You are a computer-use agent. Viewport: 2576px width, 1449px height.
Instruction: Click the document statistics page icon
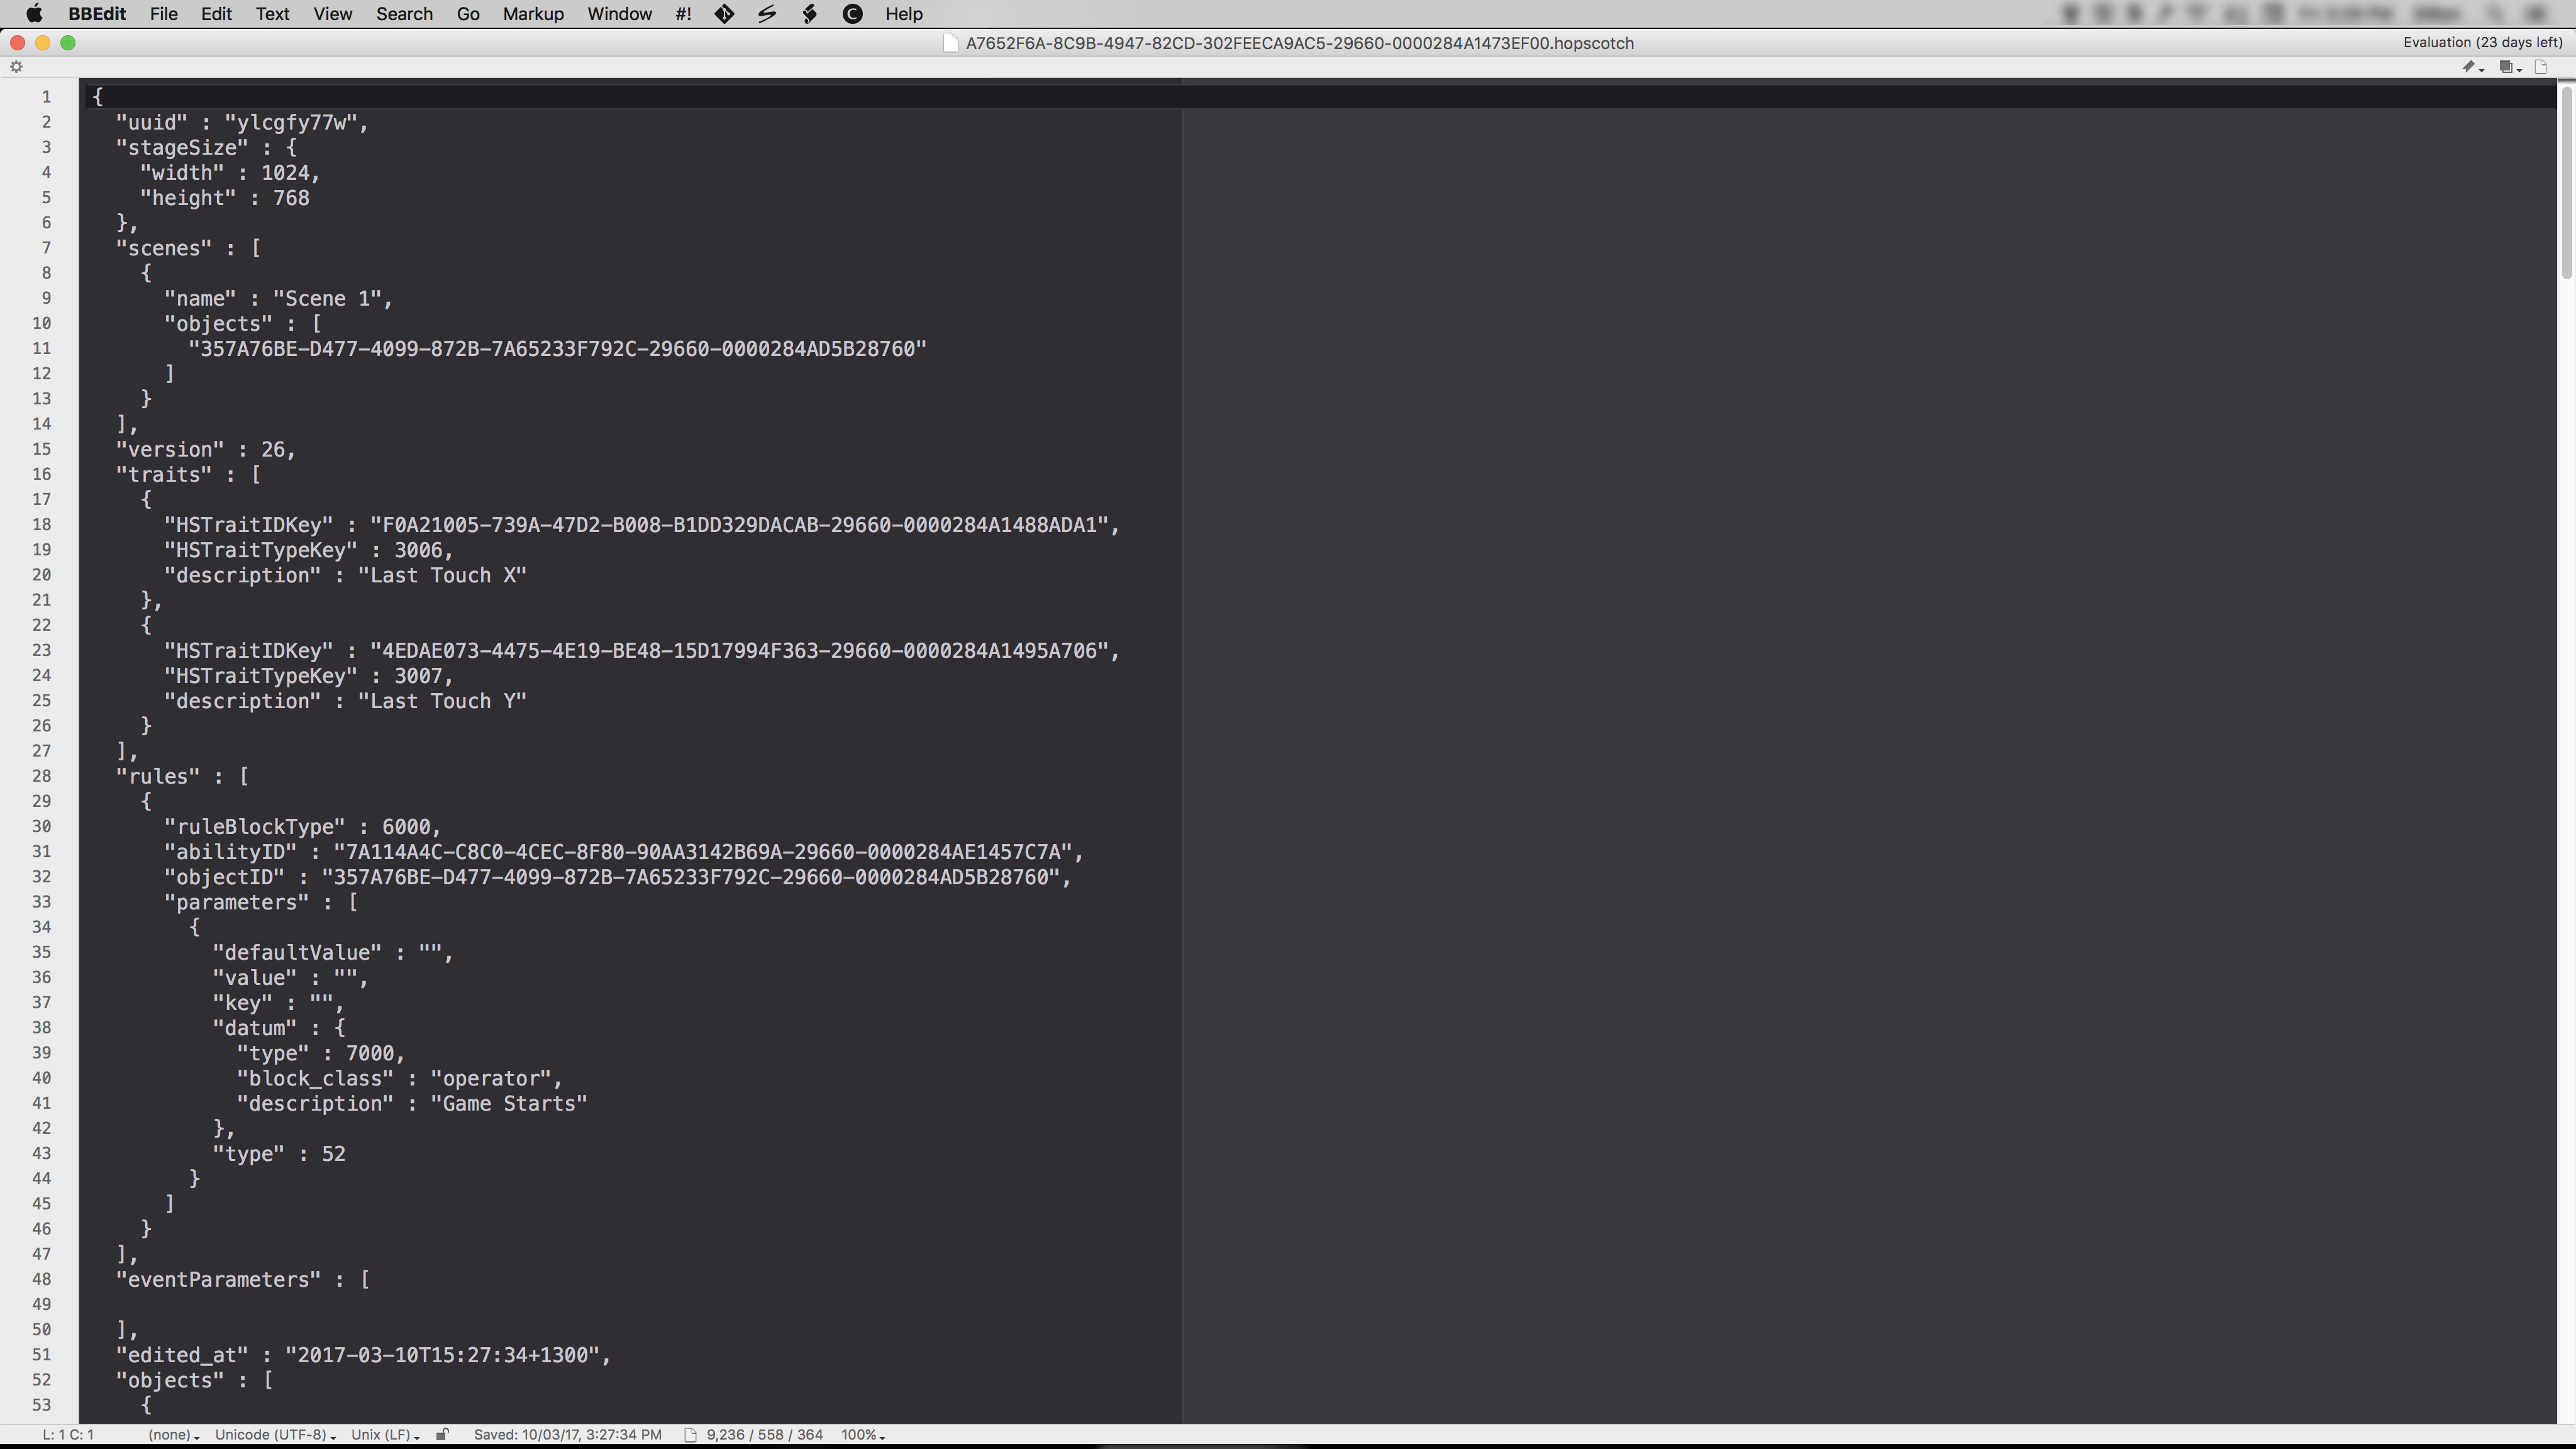pos(690,1435)
